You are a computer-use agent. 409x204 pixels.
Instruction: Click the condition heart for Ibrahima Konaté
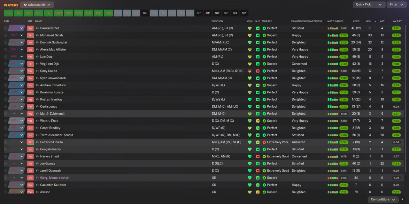tap(250, 92)
